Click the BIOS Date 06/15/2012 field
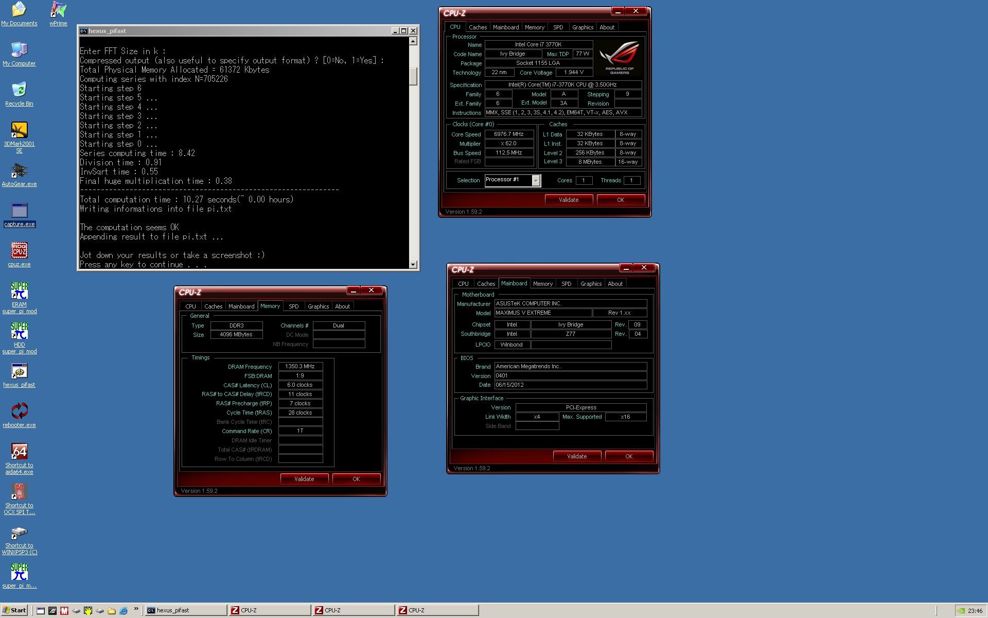This screenshot has width=988, height=618. pos(570,385)
